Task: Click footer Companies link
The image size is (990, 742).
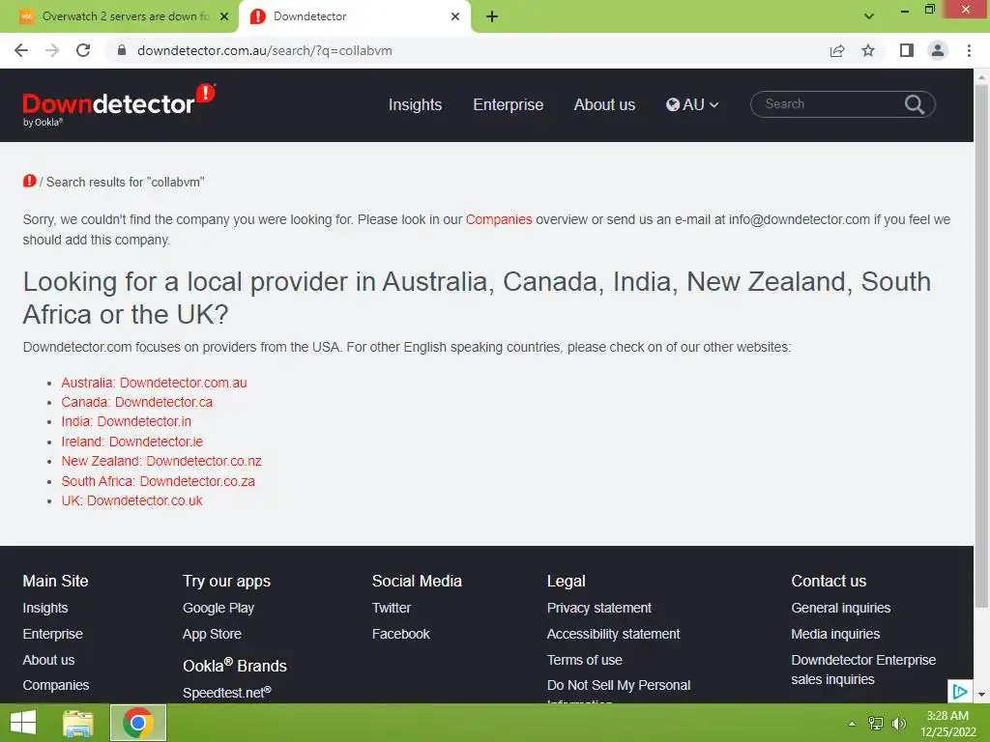Action: point(55,685)
